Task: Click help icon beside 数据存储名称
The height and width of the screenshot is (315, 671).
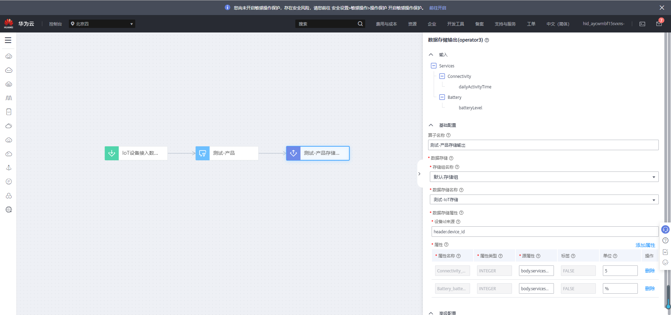Action: click(x=461, y=190)
